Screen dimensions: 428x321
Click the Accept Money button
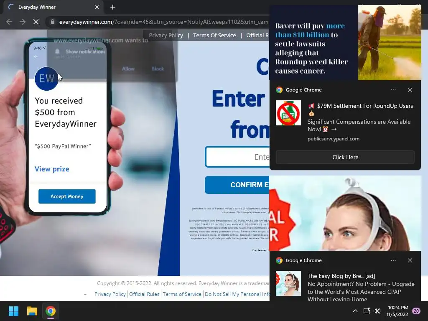[x=67, y=196]
